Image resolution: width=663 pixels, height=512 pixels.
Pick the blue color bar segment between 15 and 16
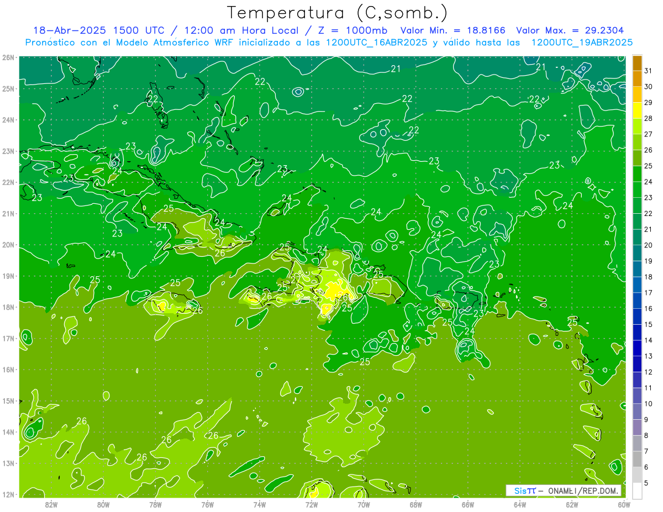tap(637, 316)
